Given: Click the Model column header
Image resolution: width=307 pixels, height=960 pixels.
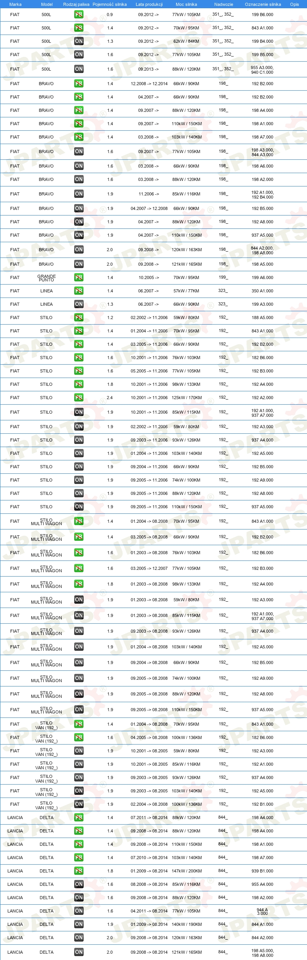Looking at the screenshot, I should point(47,4).
